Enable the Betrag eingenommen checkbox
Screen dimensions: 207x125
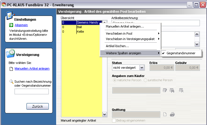[114, 120]
